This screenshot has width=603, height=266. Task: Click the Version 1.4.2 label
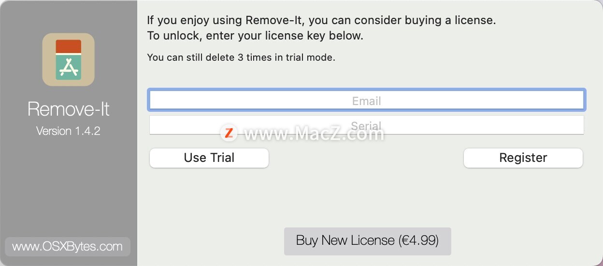click(68, 131)
